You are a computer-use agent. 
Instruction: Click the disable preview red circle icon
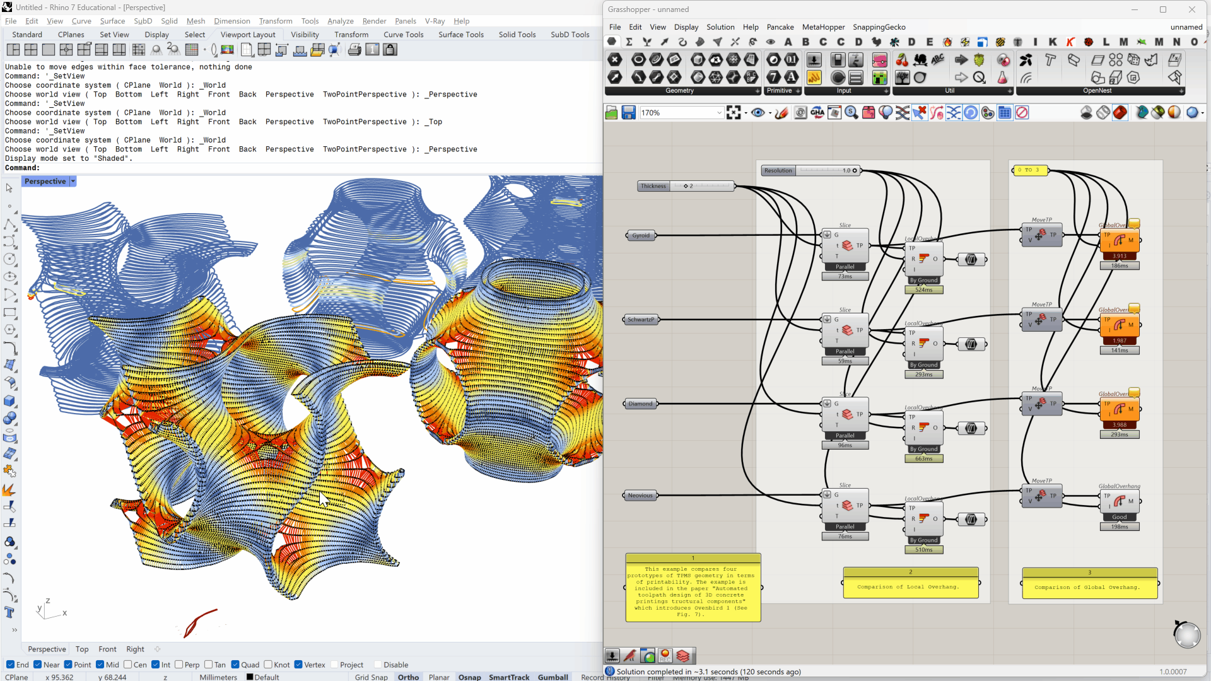point(1022,113)
